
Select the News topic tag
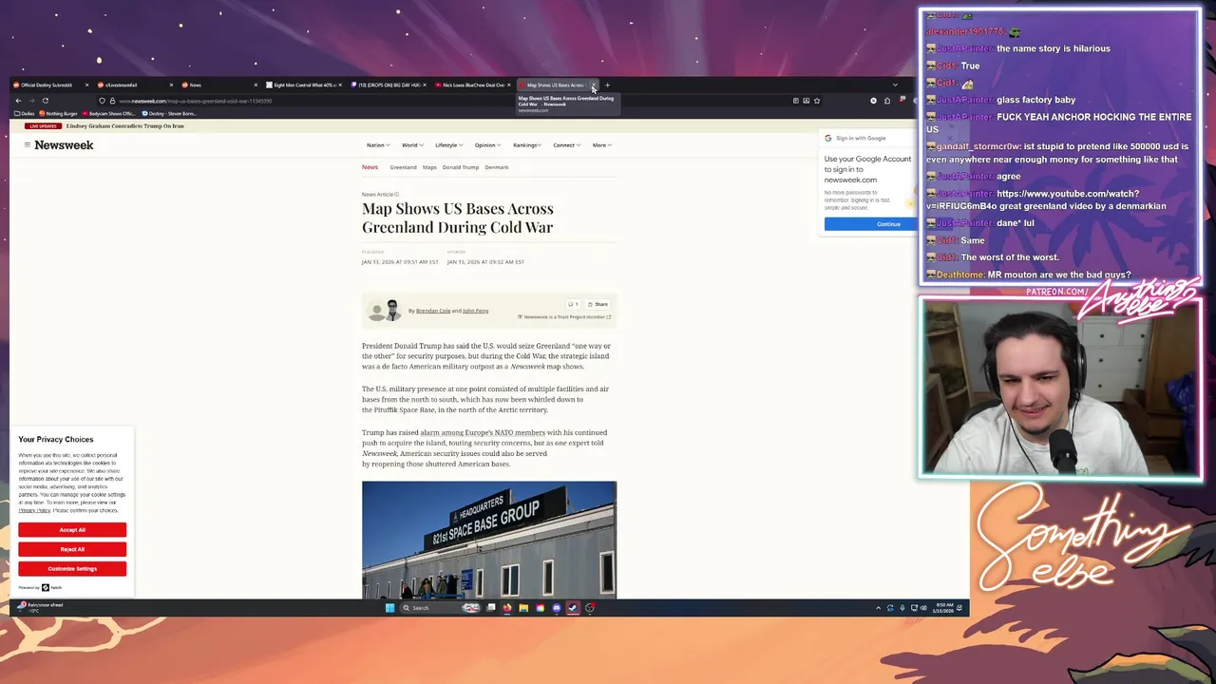370,167
